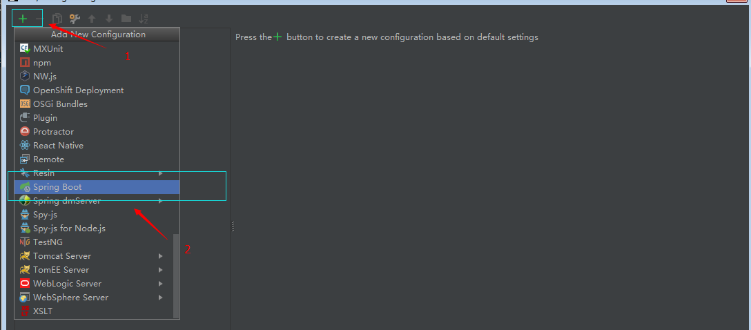The height and width of the screenshot is (330, 751).
Task: Click the green plus Add New Configuration button
Action: 23,19
